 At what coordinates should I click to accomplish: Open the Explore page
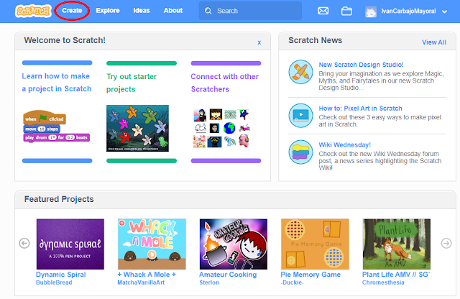point(108,11)
